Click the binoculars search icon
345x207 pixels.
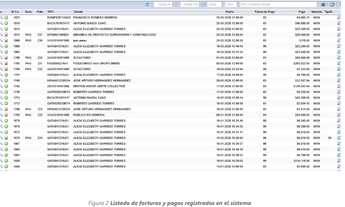point(323,4)
